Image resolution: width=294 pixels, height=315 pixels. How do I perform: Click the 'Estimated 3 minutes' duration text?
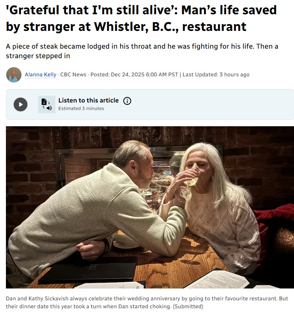pyautogui.click(x=81, y=108)
